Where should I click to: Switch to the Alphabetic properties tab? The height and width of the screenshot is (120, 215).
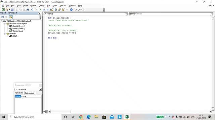pos(19,93)
